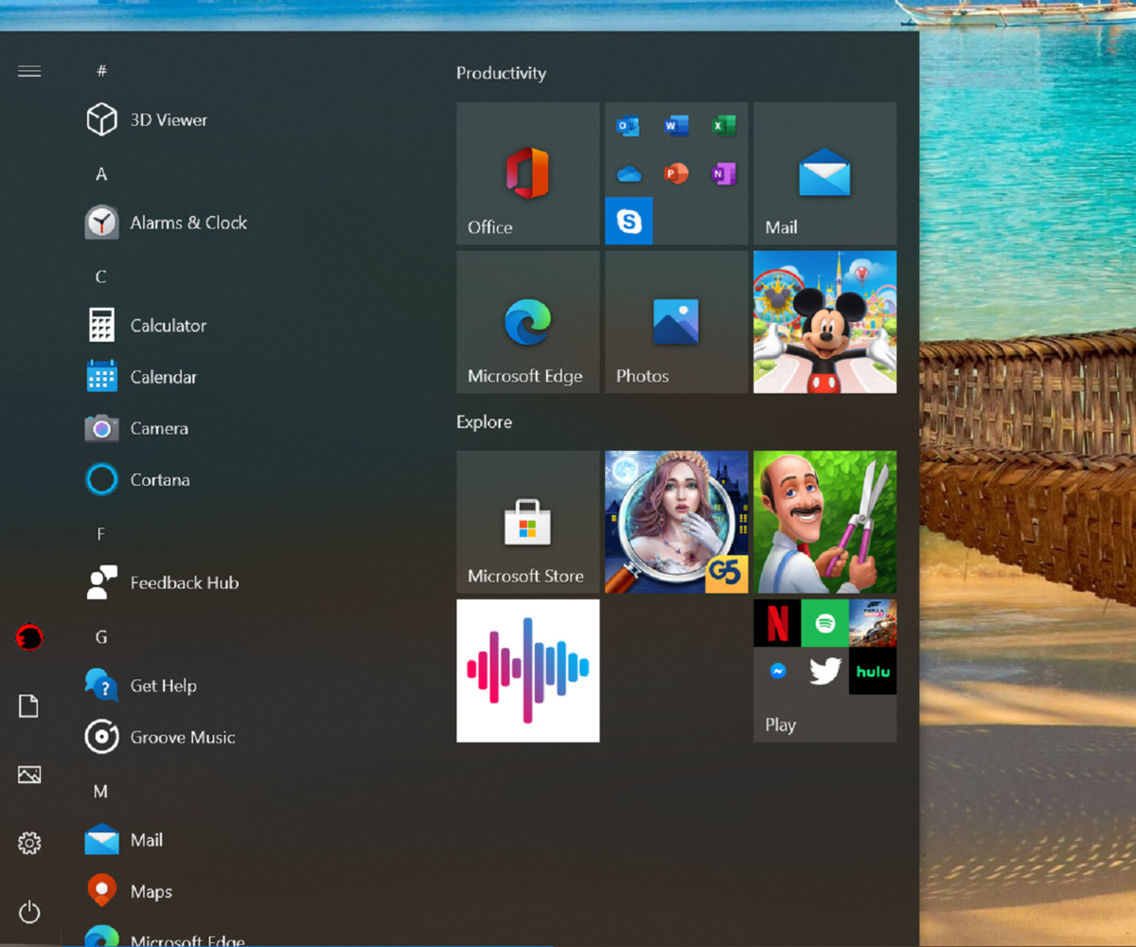1136x947 pixels.
Task: Open the Calculator app
Action: (169, 325)
